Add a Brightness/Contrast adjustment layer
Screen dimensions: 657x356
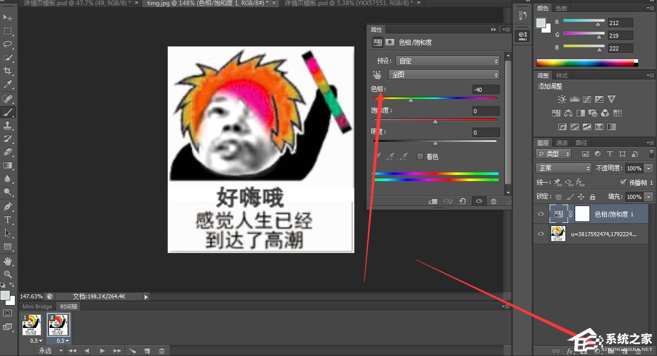[x=562, y=99]
